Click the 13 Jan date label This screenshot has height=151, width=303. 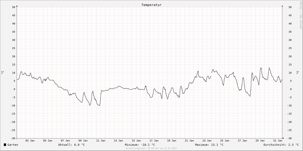click(x=118, y=140)
